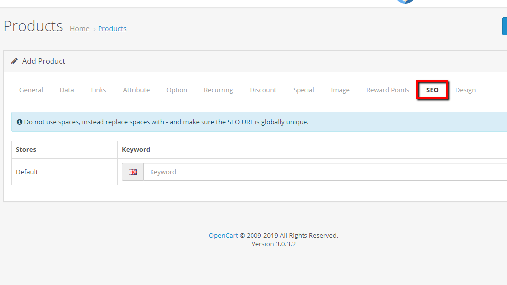This screenshot has height=285, width=507.
Task: Open the Image tab
Action: (x=340, y=90)
